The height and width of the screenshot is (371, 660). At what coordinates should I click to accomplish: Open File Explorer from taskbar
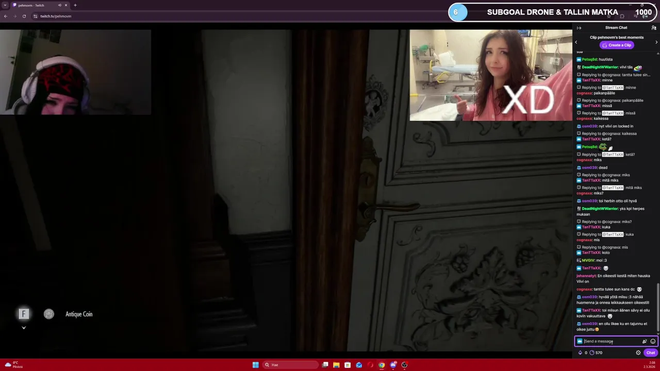[x=336, y=365]
